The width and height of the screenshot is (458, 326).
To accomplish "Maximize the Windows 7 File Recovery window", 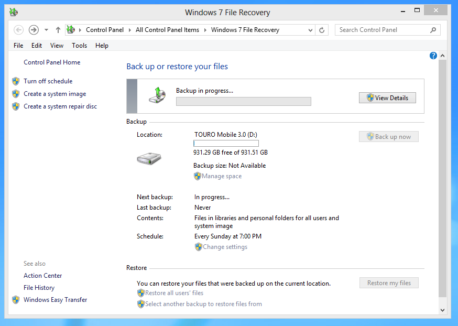I will click(417, 10).
